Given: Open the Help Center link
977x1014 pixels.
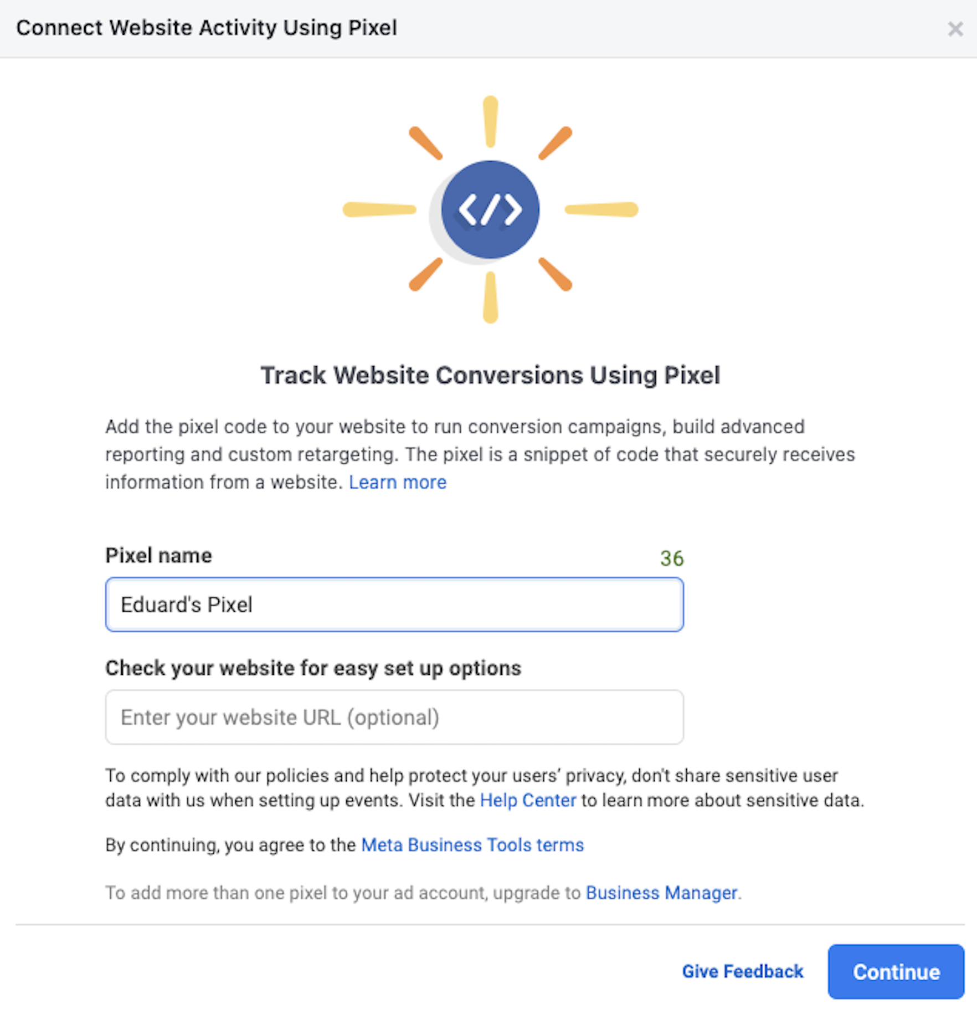Looking at the screenshot, I should click(528, 800).
